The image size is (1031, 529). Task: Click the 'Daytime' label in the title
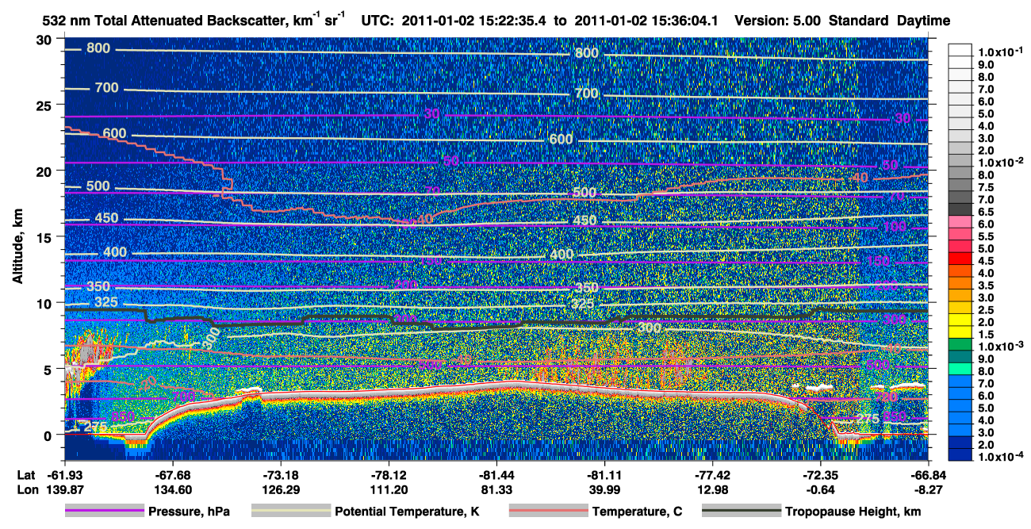tap(923, 20)
